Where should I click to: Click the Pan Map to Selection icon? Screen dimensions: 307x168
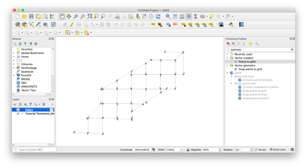point(69,16)
